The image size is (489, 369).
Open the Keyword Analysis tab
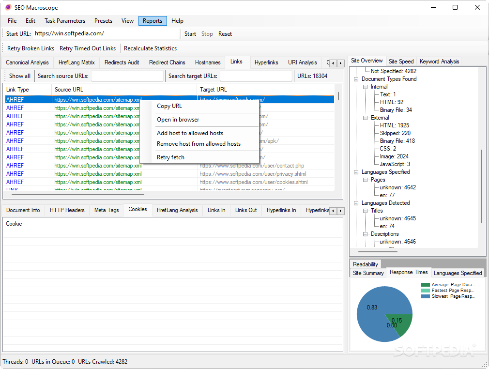[x=439, y=61]
